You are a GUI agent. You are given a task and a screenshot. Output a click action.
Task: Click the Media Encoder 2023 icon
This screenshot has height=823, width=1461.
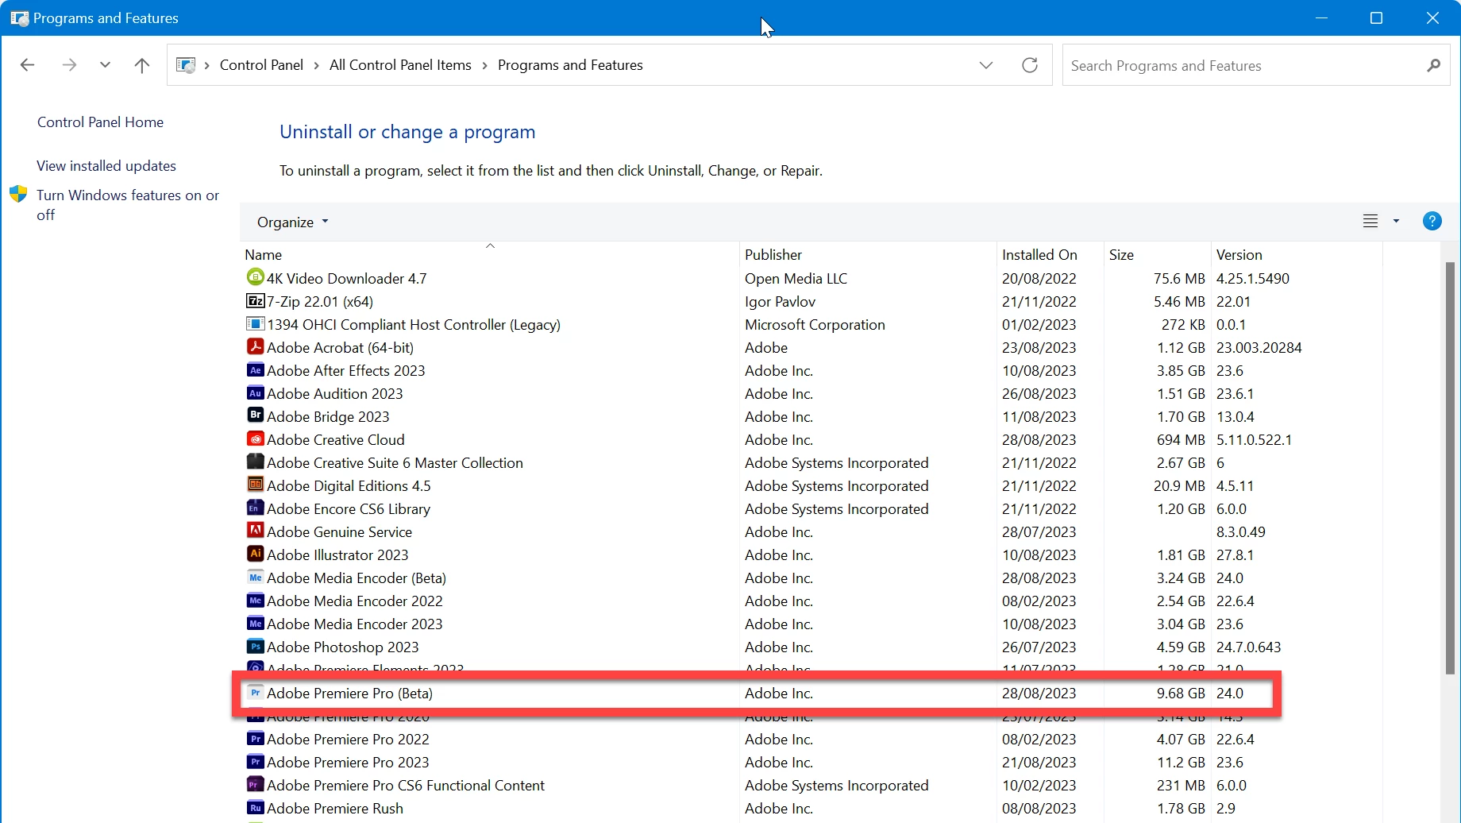click(x=255, y=623)
